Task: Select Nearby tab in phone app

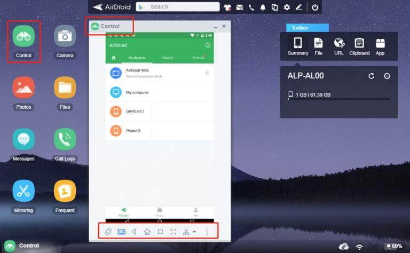Action: click(x=168, y=58)
